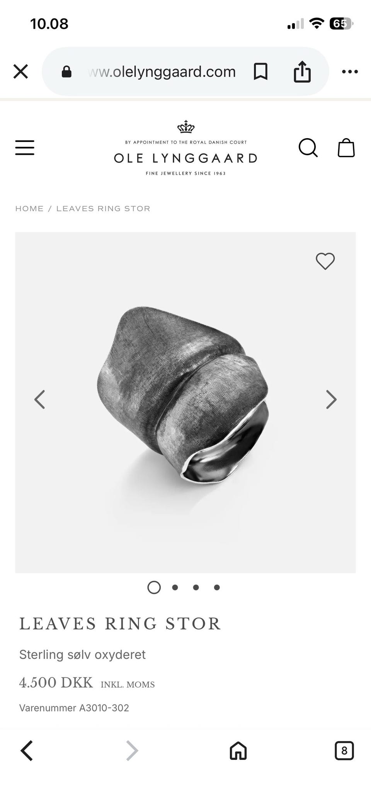The image size is (371, 804).
Task: Open the shopping bag
Action: coord(346,148)
